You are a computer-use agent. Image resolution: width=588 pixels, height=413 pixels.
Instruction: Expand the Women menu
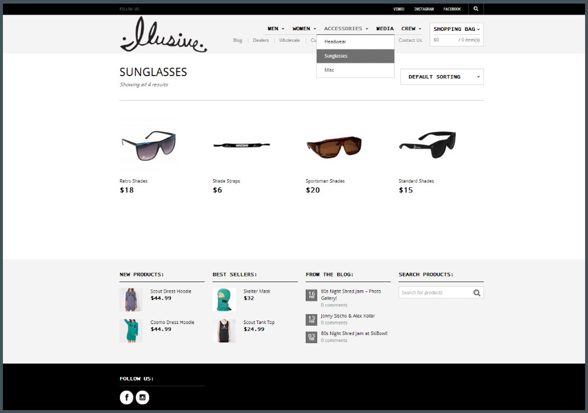point(304,29)
